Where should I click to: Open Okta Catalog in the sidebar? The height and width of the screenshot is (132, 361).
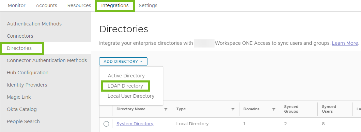point(22,109)
